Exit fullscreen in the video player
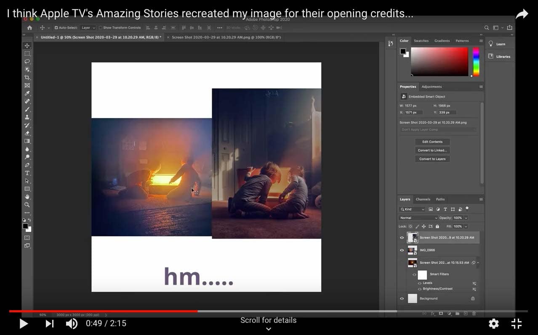 516,323
